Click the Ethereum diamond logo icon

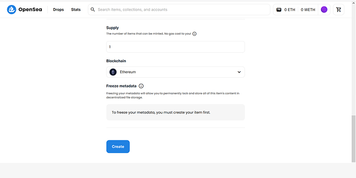pyautogui.click(x=113, y=72)
